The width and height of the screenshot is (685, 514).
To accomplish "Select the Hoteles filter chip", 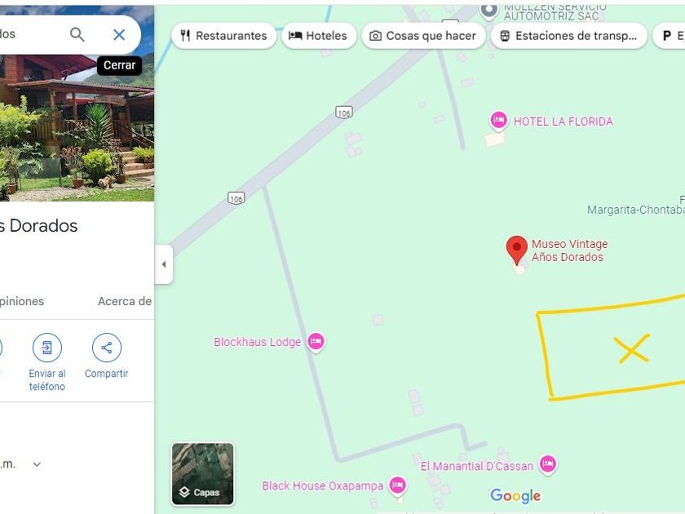I will point(319,36).
